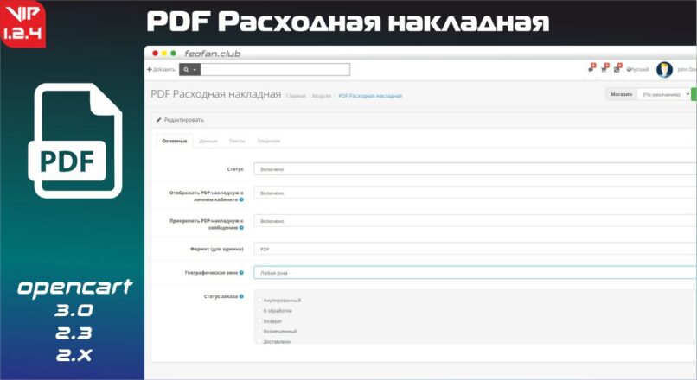Viewport: 697px width, 380px height.
Task: Click help icon next to Статус заказа
Action: click(241, 296)
